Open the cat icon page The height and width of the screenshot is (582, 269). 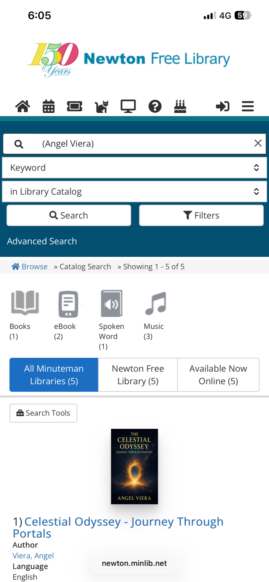pos(101,107)
